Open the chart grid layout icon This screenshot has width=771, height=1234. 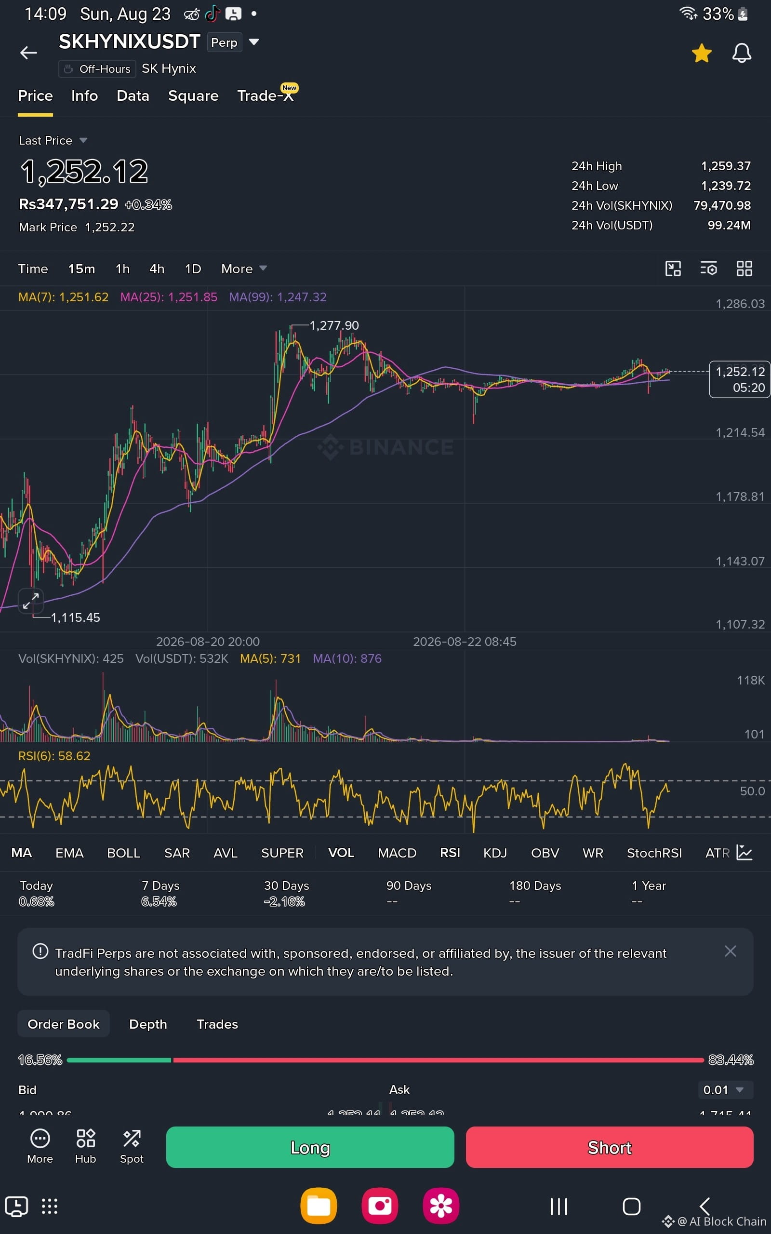coord(744,268)
